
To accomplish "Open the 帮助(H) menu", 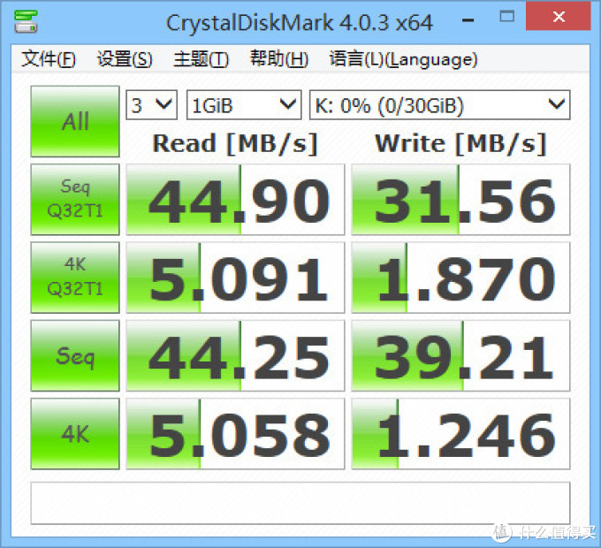I will (x=279, y=59).
